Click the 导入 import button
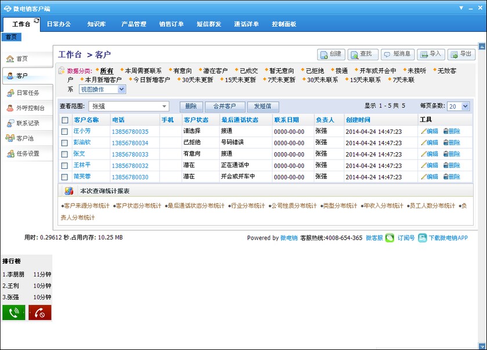The width and height of the screenshot is (487, 350). pyautogui.click(x=431, y=54)
